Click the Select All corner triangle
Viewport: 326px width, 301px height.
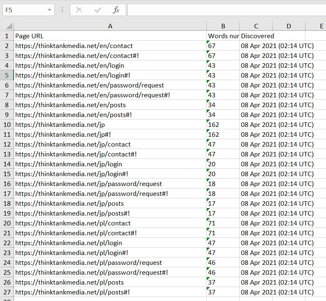point(9,26)
